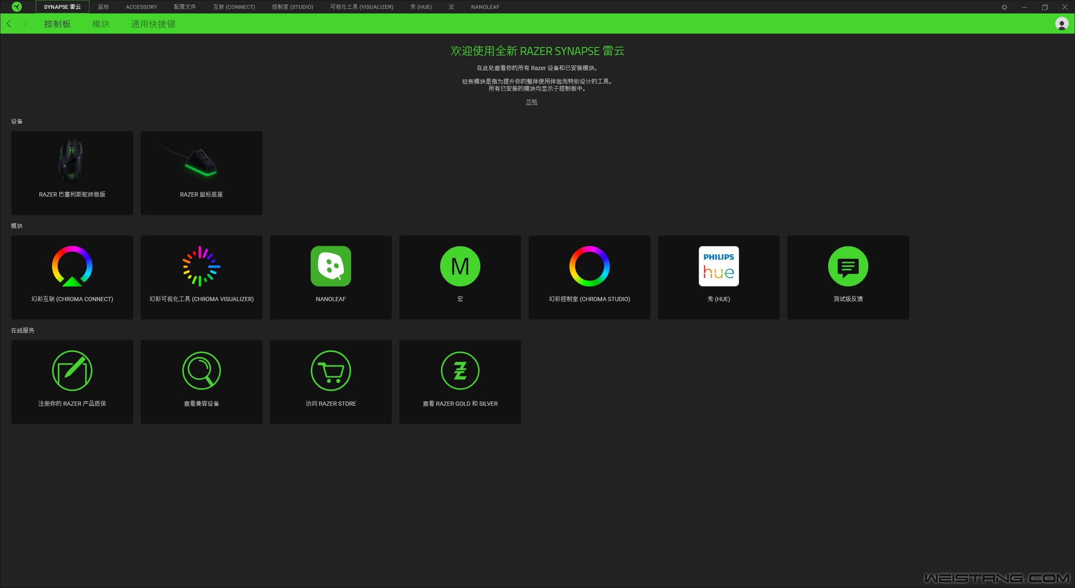Image resolution: width=1075 pixels, height=588 pixels.
Task: Click the Razer logo icon
Action: pos(17,7)
